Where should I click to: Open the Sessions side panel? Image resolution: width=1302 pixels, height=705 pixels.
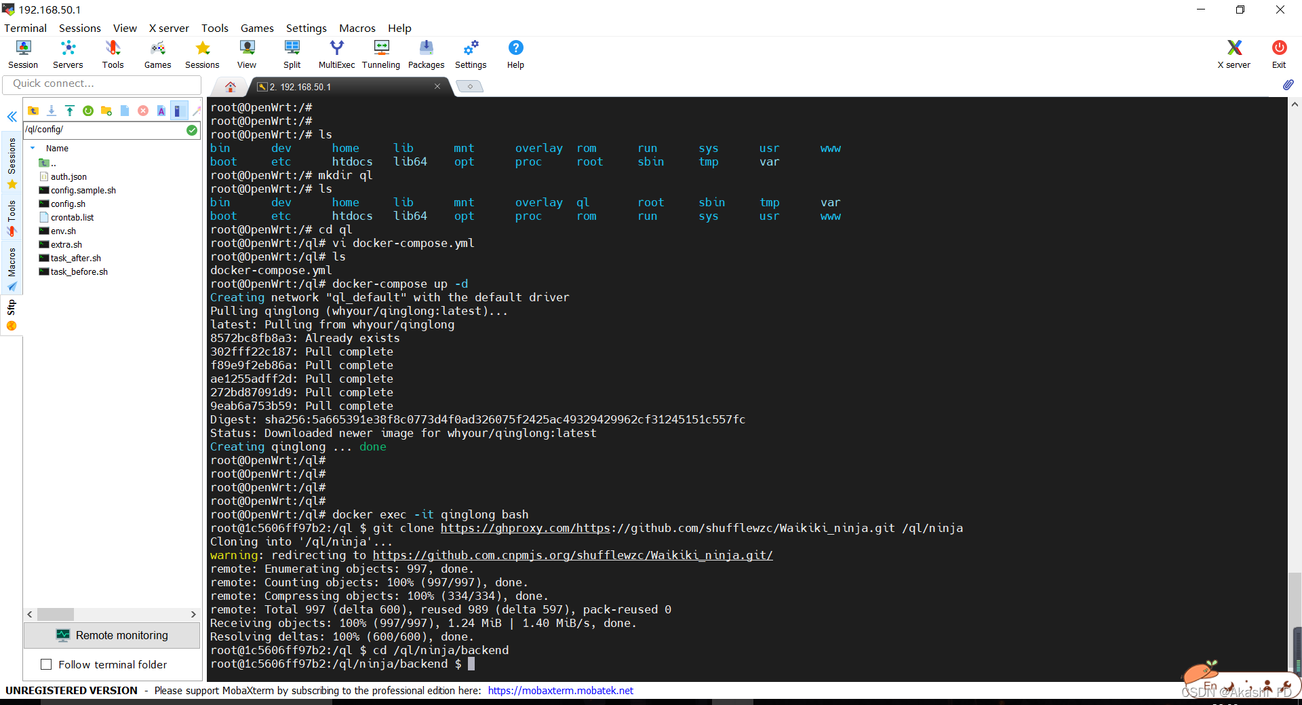11,163
